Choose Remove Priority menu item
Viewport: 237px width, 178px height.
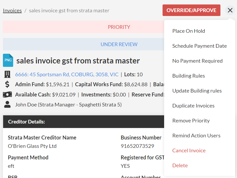pos(191,121)
